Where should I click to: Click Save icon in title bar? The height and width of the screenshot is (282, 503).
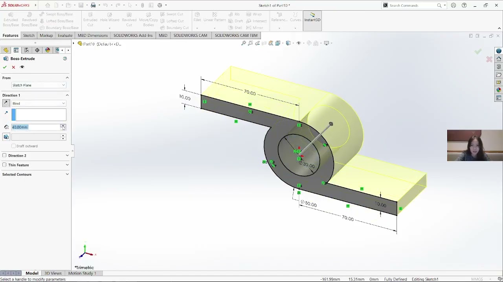coord(81,5)
